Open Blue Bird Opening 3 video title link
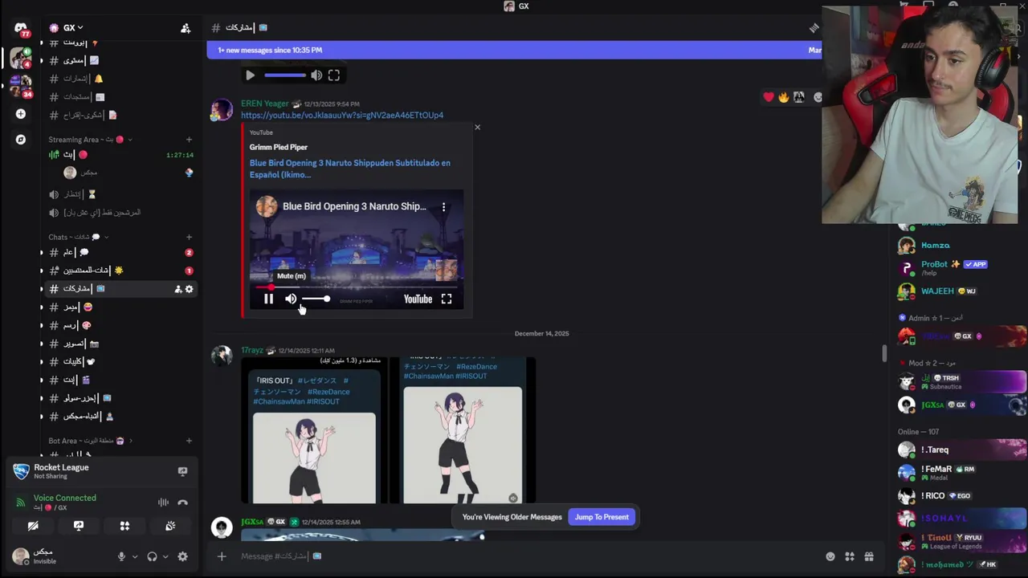 (350, 169)
